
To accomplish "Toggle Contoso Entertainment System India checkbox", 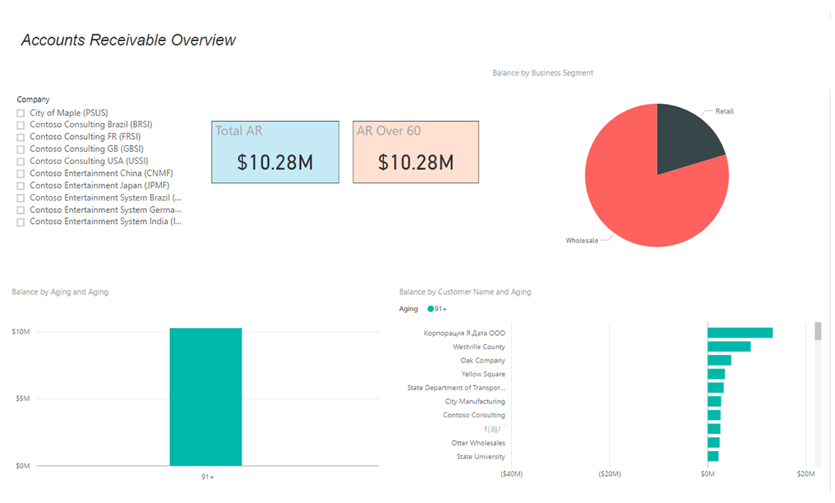I will pyautogui.click(x=21, y=223).
